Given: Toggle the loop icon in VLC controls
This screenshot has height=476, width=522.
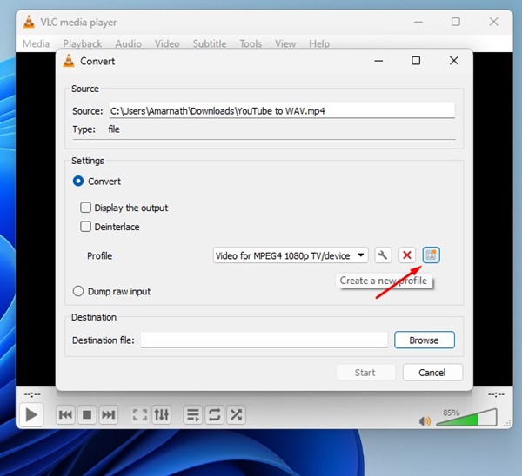Looking at the screenshot, I should (214, 414).
